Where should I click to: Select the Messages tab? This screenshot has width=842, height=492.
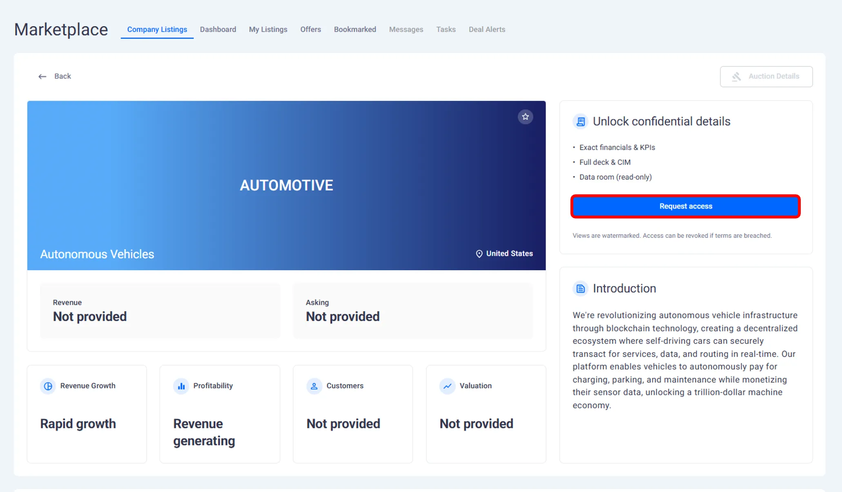pyautogui.click(x=406, y=29)
